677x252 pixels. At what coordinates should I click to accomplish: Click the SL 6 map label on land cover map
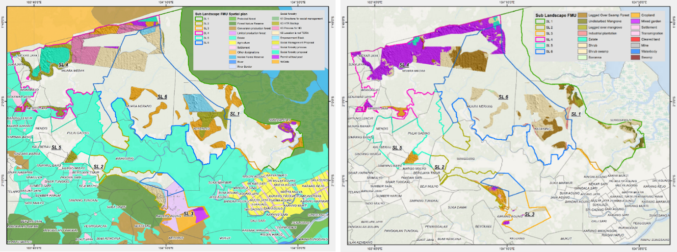(502, 97)
